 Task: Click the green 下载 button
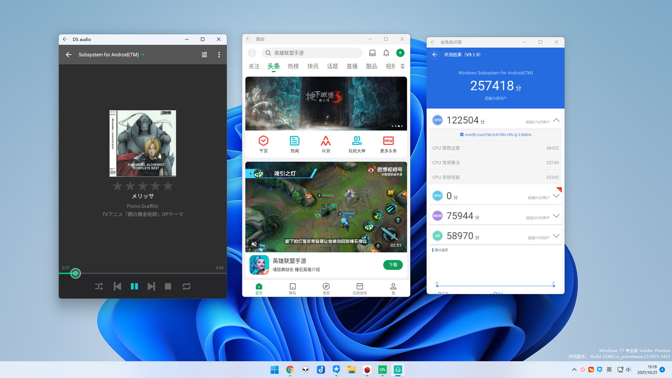tap(393, 265)
